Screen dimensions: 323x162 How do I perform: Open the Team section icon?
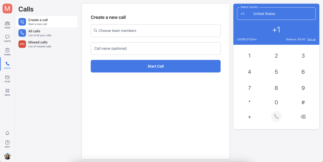coord(7,24)
